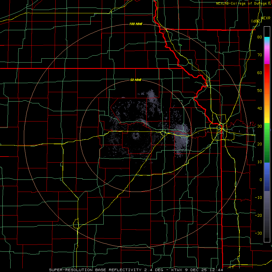Click the NEXR label above the color scale

click(265, 18)
